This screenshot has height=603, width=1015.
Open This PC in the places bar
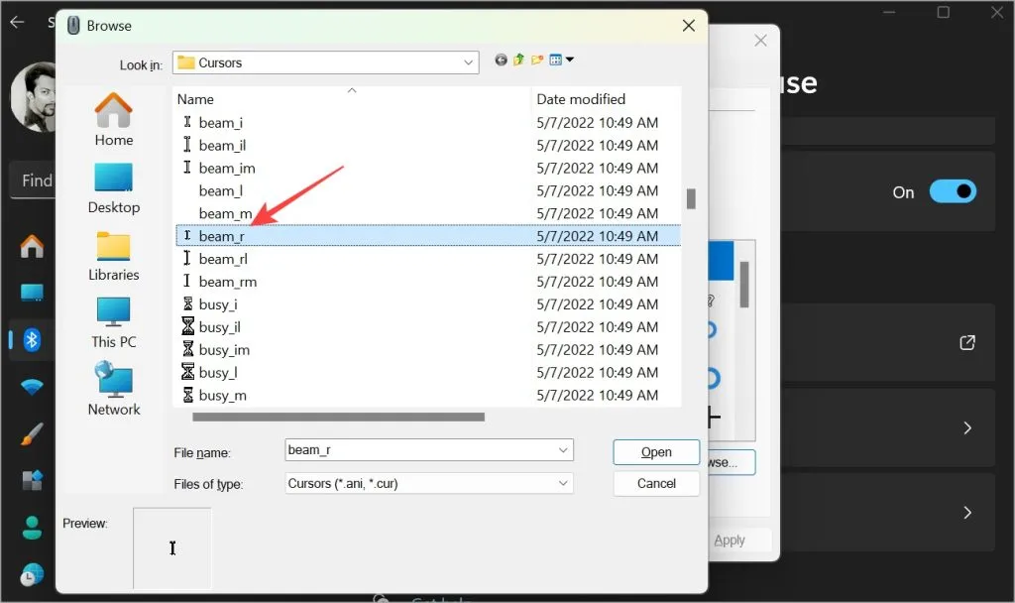114,323
